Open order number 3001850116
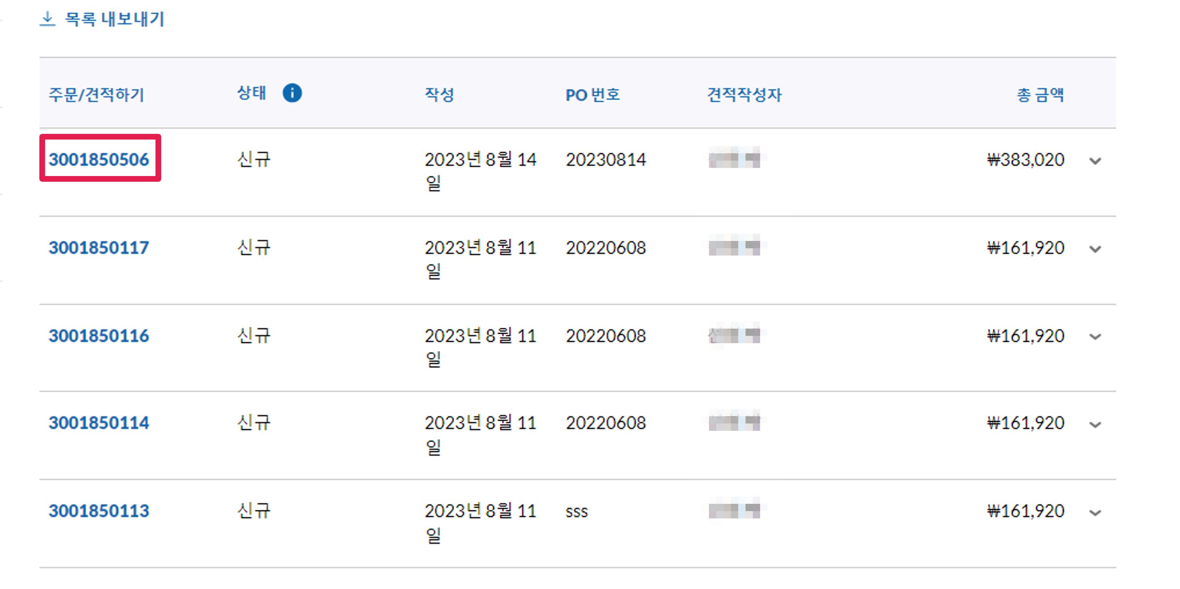 (x=99, y=336)
